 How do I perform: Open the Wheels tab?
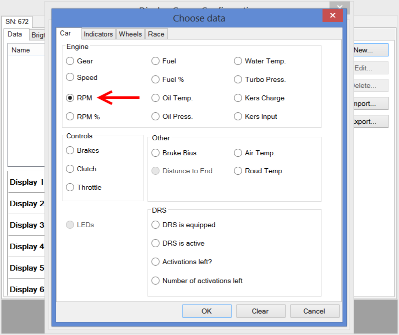point(130,34)
